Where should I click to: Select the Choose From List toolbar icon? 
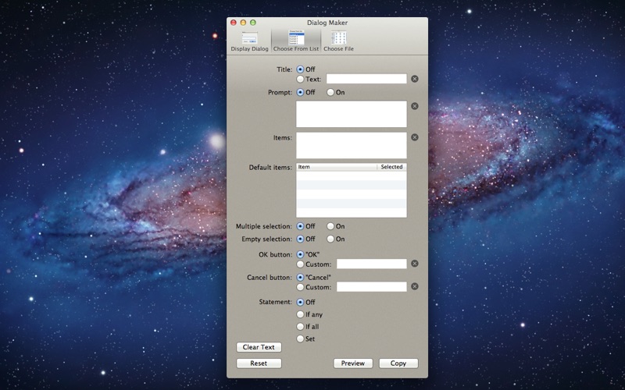point(296,41)
